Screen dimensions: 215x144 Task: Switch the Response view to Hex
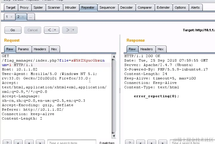tap(161, 49)
